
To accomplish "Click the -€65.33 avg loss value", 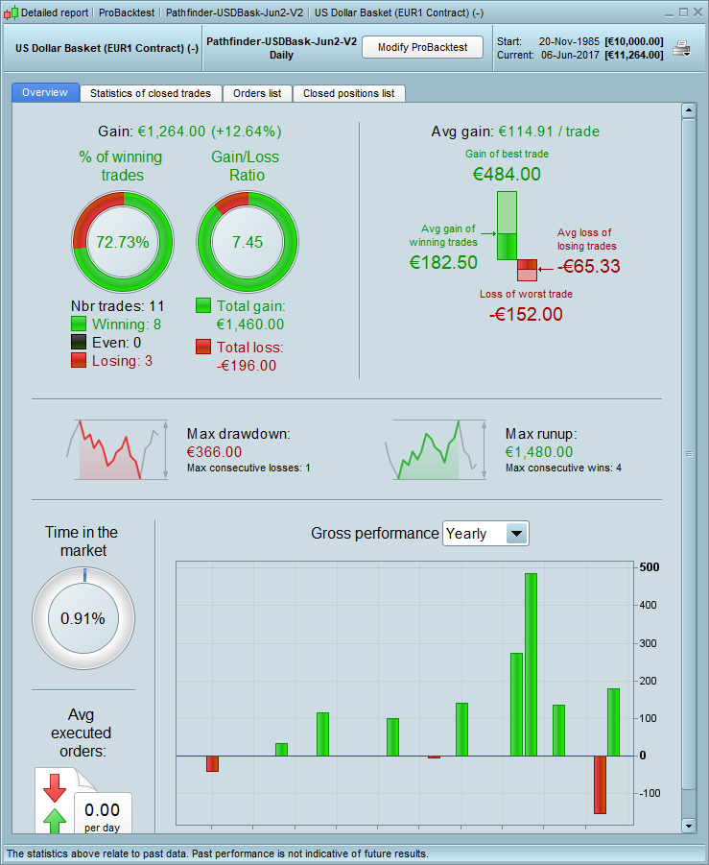I will coord(589,266).
